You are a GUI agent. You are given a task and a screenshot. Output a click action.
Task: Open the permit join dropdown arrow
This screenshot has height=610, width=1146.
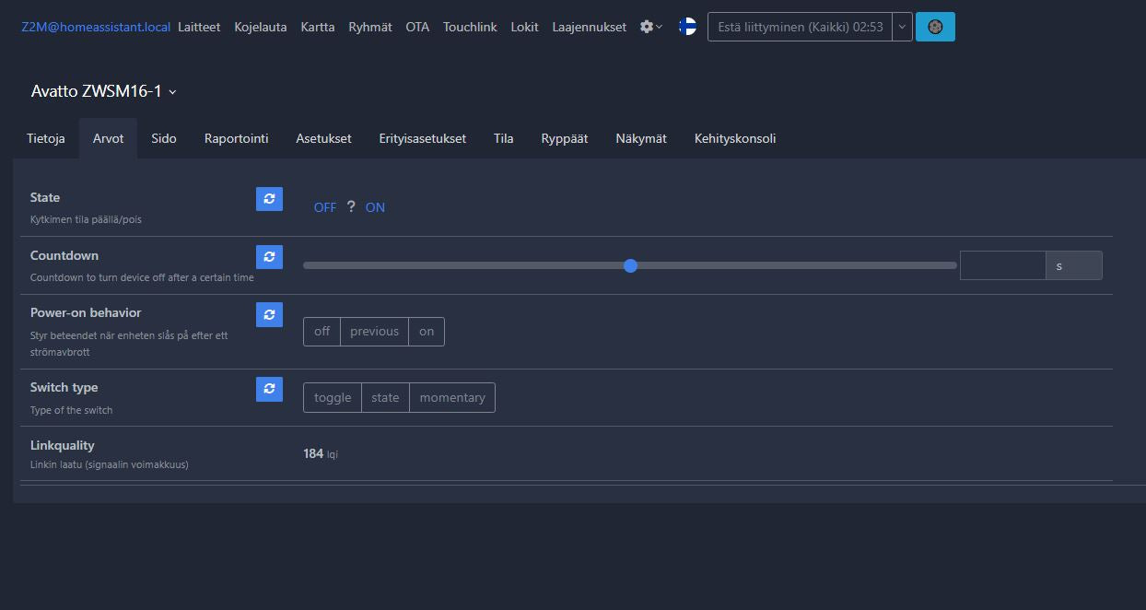tap(902, 27)
